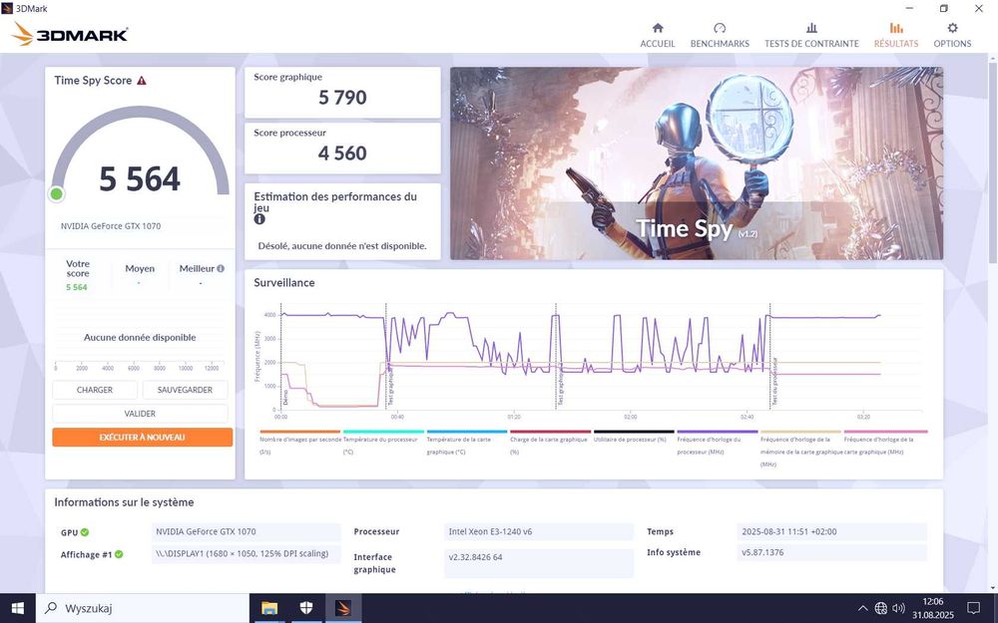The width and height of the screenshot is (998, 623).
Task: Click the network globe tray icon
Action: (881, 608)
